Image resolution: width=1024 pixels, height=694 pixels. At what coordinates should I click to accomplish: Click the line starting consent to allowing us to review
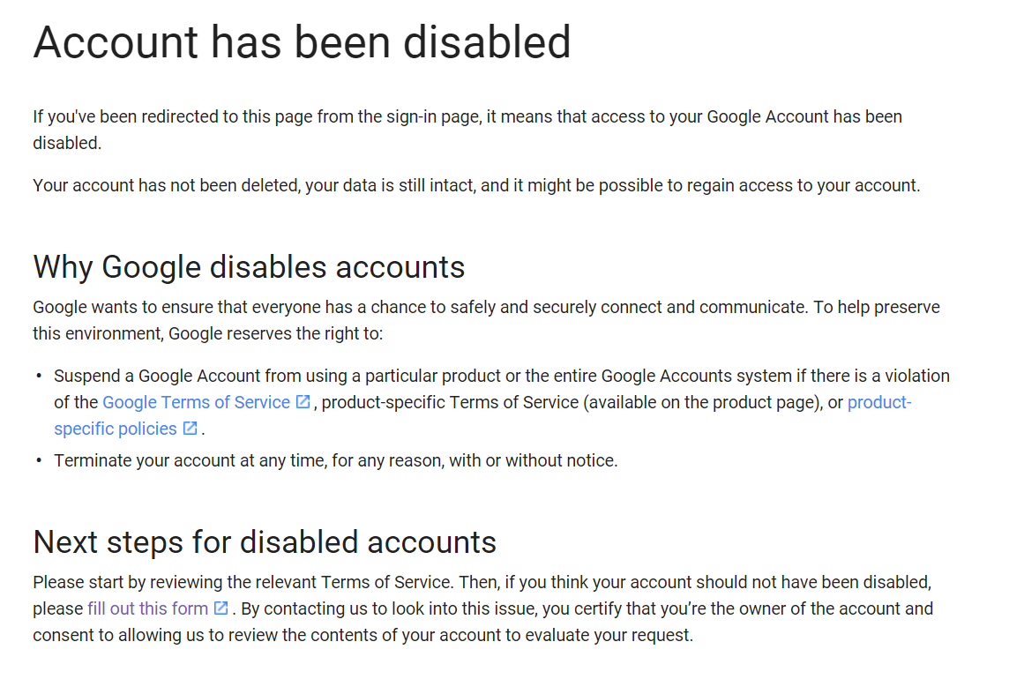363,635
